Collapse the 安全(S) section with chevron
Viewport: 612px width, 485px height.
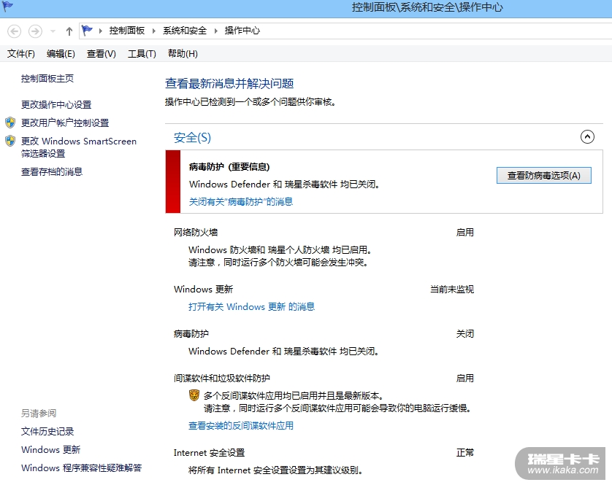coord(587,137)
